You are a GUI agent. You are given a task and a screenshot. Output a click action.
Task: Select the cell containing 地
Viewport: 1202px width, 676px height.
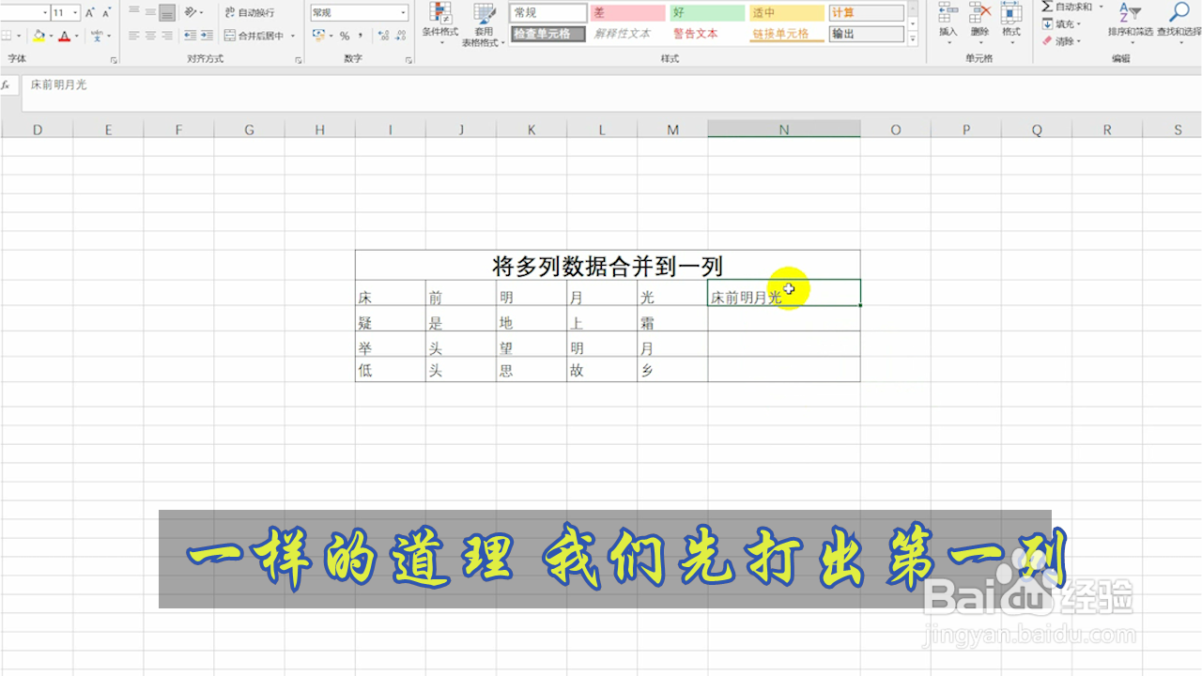(x=532, y=320)
